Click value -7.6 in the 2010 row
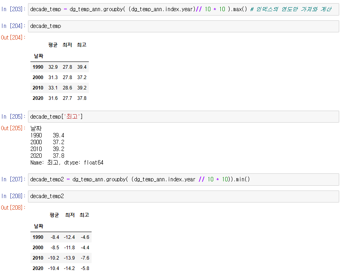The width and height of the screenshot is (342, 276). (85, 258)
